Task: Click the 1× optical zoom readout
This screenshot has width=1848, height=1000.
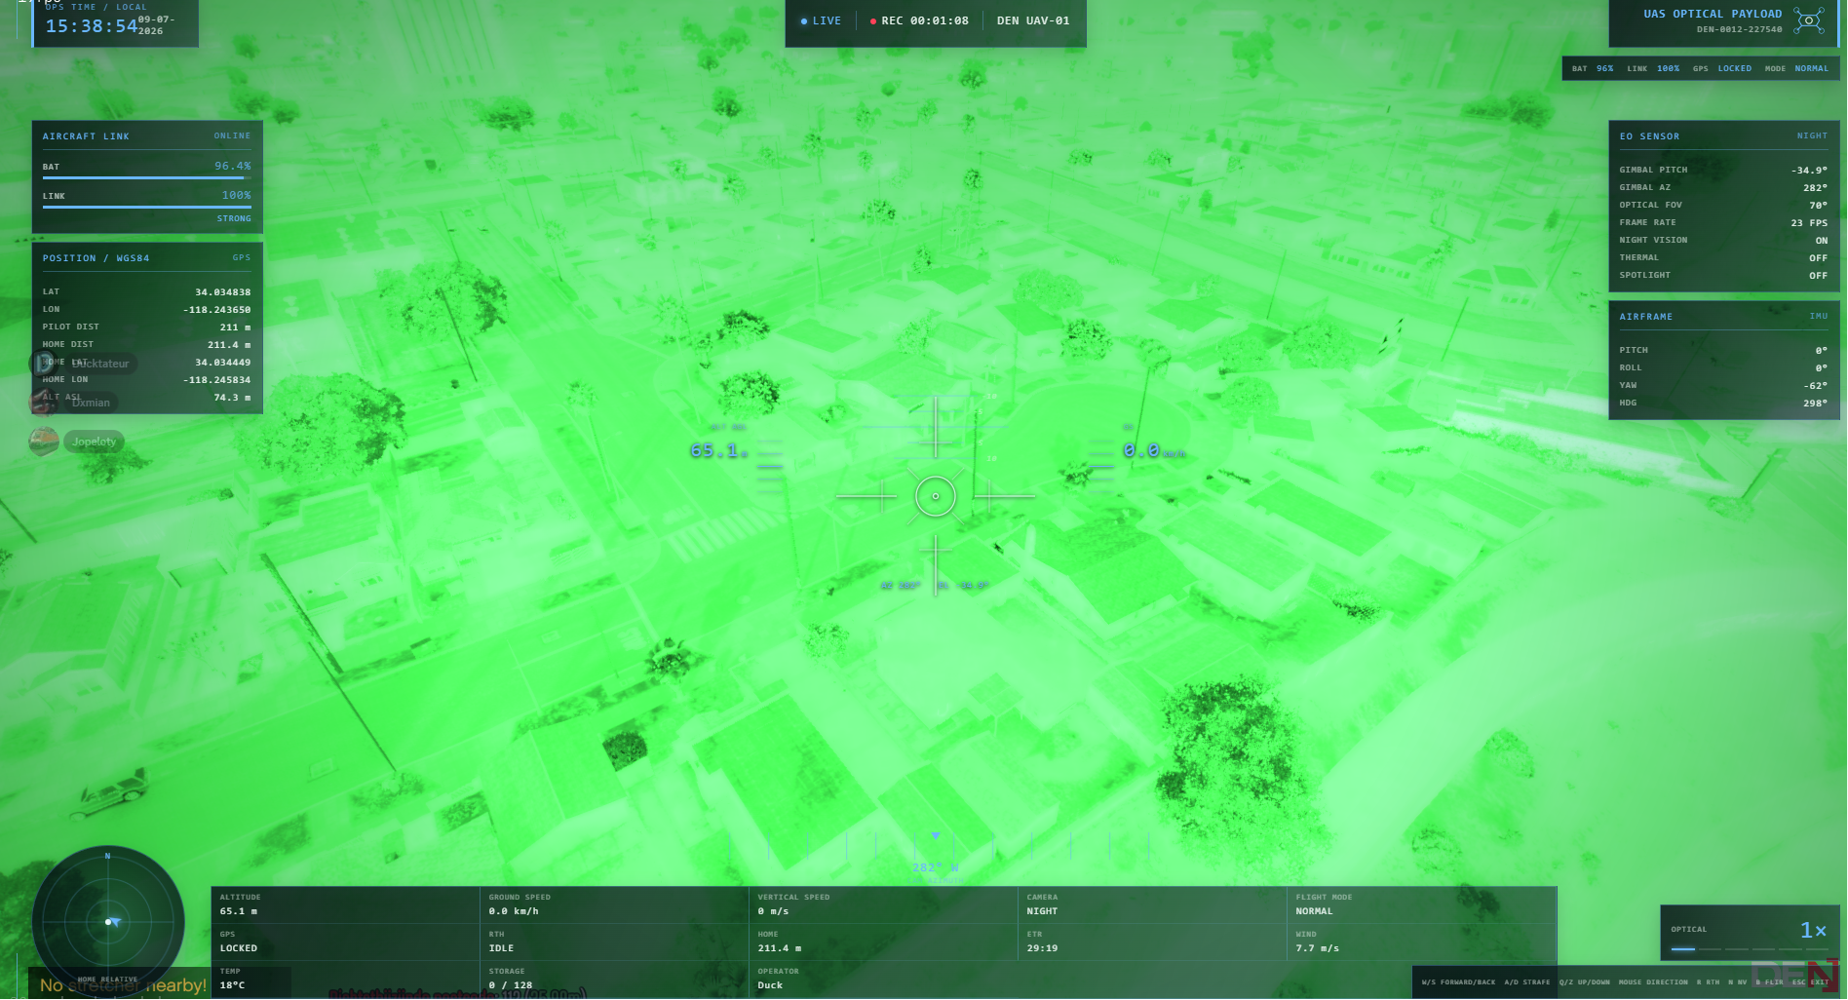Action: 1813,931
